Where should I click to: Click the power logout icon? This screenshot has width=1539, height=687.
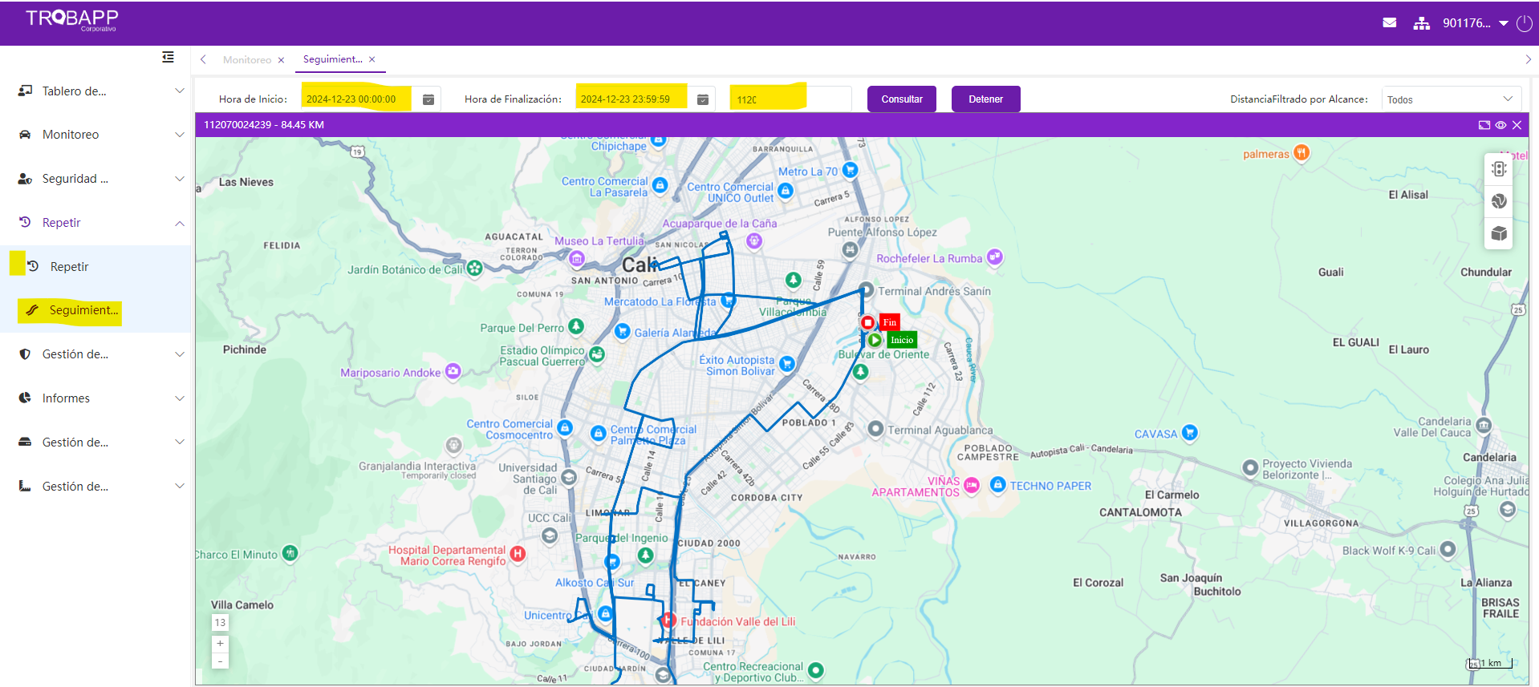pos(1525,23)
